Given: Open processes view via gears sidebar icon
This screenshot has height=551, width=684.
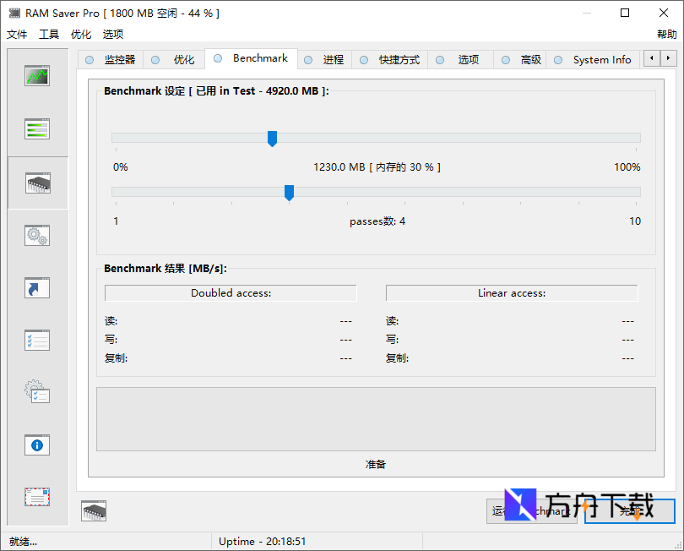Looking at the screenshot, I should (x=36, y=235).
